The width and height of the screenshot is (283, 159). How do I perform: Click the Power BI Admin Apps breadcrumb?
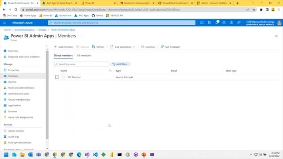coord(63,30)
